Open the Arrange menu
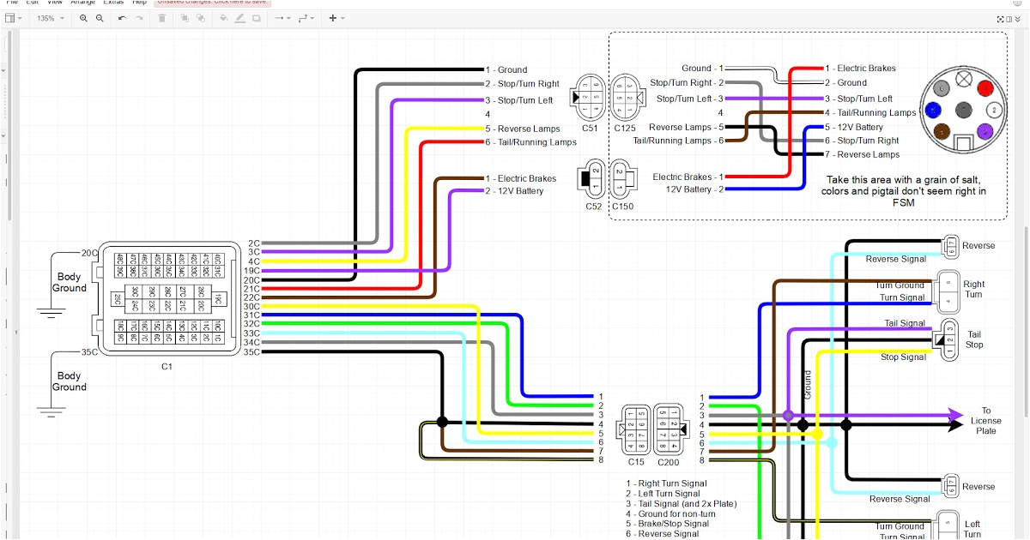The width and height of the screenshot is (1030, 540). tap(82, 3)
